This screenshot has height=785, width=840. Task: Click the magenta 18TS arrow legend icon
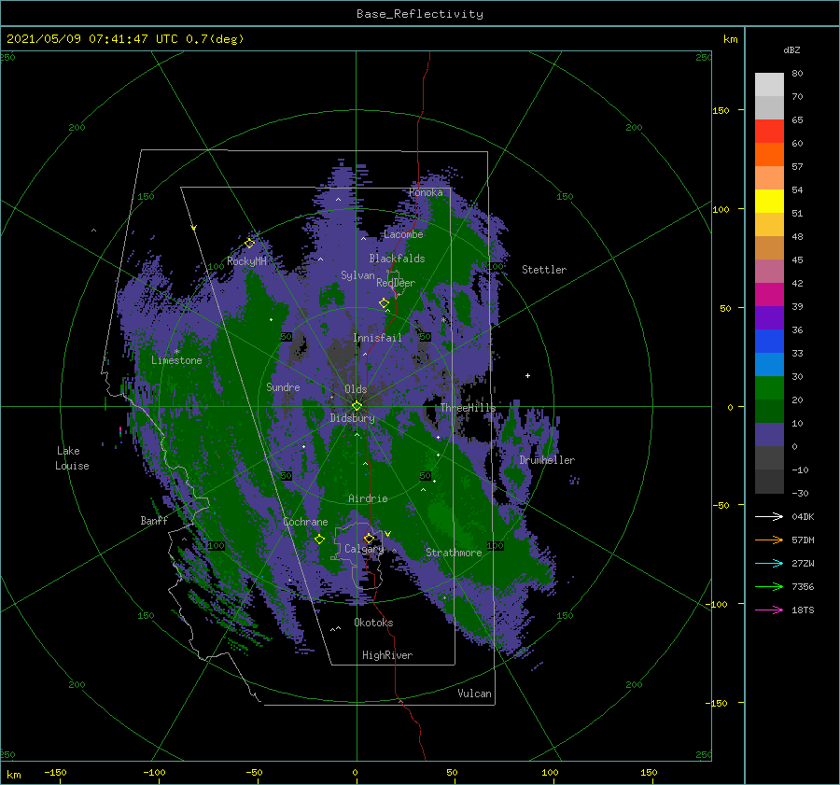769,610
